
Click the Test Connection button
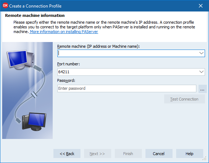184,99
